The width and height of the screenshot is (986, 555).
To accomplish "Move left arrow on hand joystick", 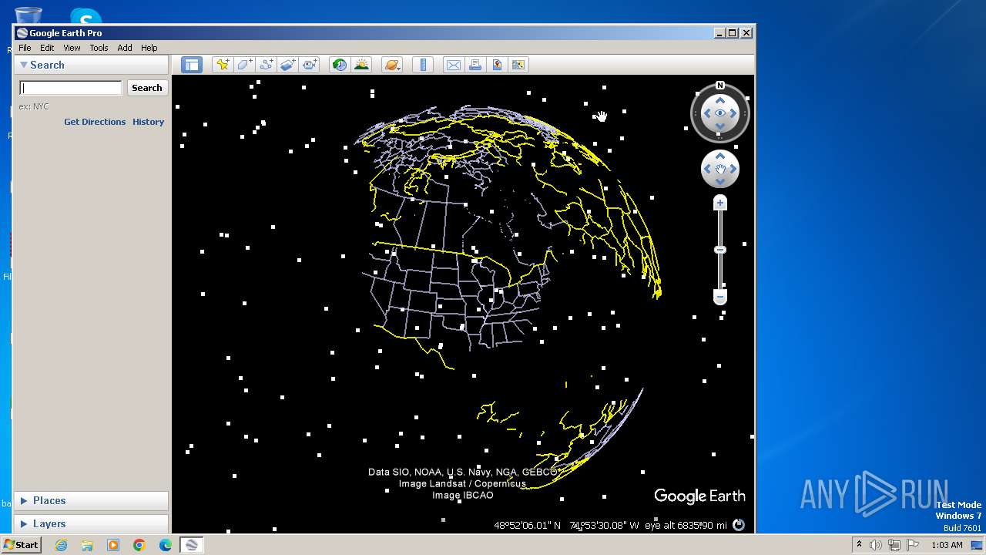I will (707, 169).
